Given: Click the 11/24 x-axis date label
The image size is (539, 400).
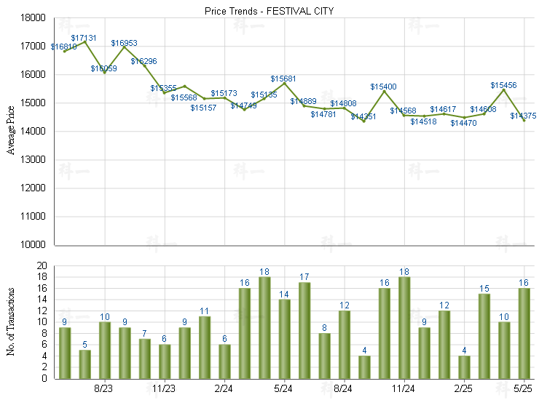Looking at the screenshot, I should [x=404, y=389].
